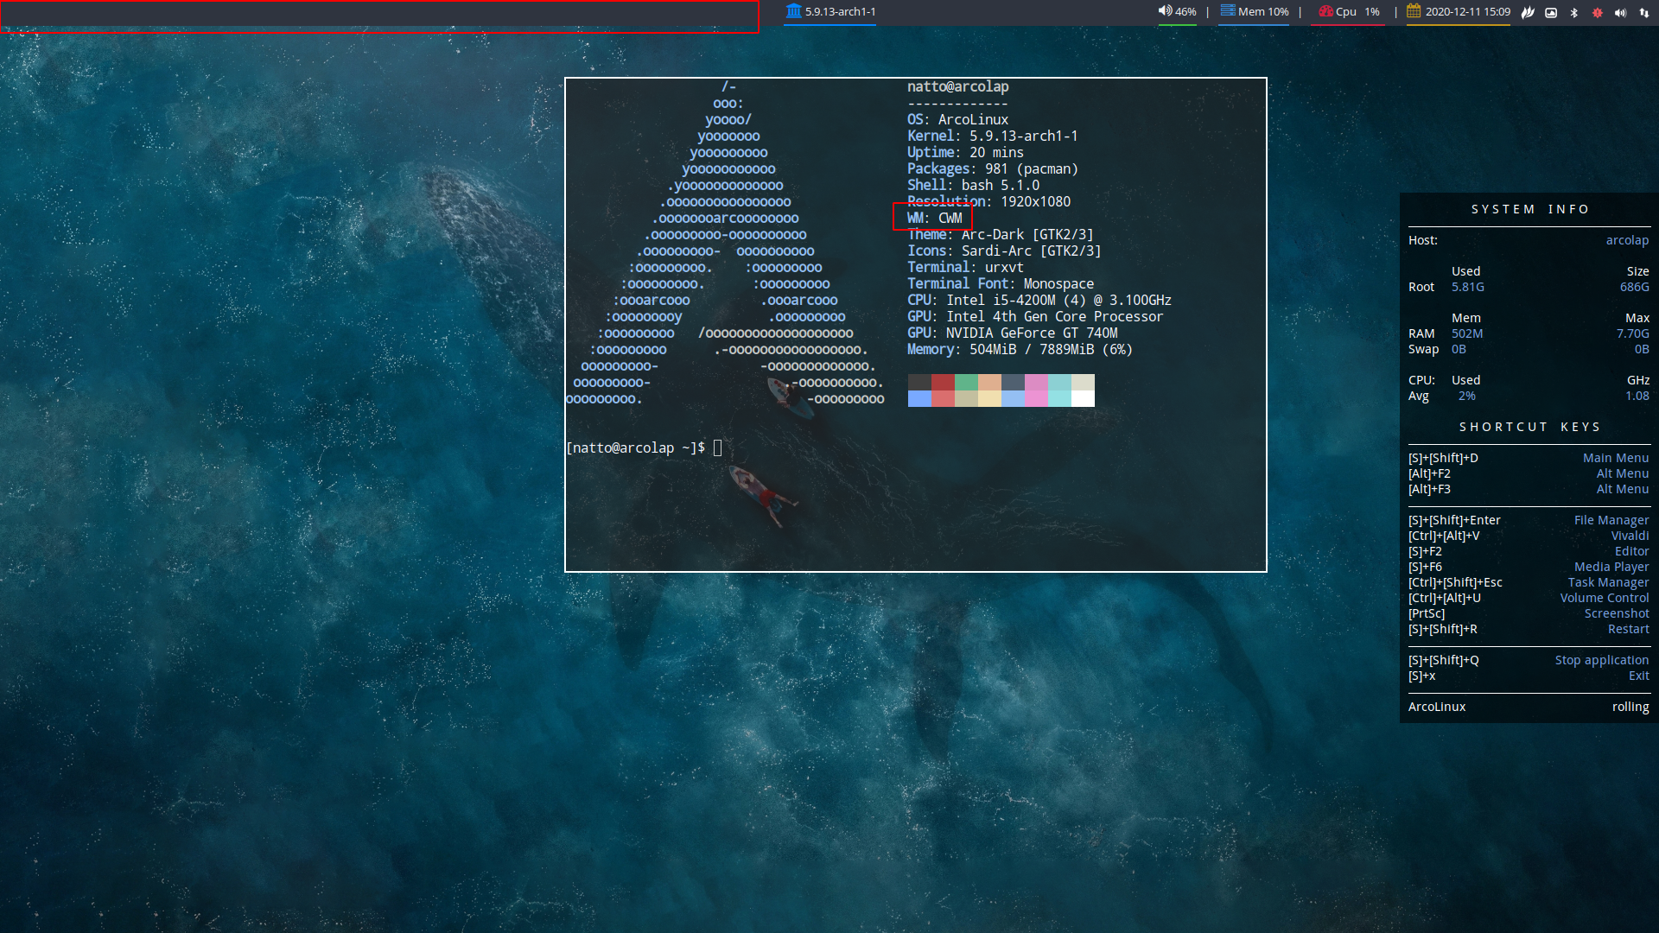Click the bank icon beside the kernel version
The image size is (1659, 933).
793,12
